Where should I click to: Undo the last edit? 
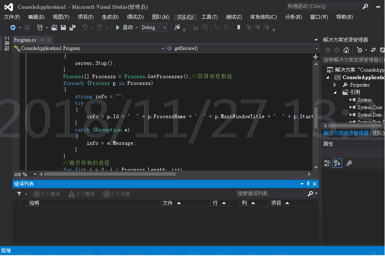click(x=85, y=28)
